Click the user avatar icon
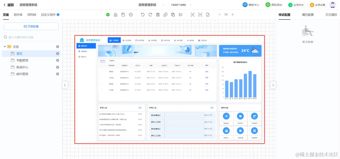This screenshot has height=159, width=340. point(333,5)
